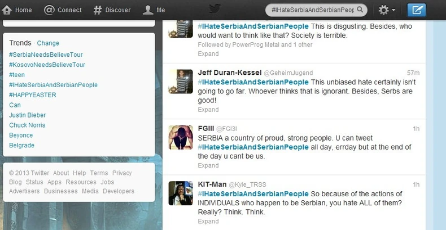The height and width of the screenshot is (230, 446).
Task: Open #SerbiaNeedsBelieveTour trend
Action: (46, 55)
